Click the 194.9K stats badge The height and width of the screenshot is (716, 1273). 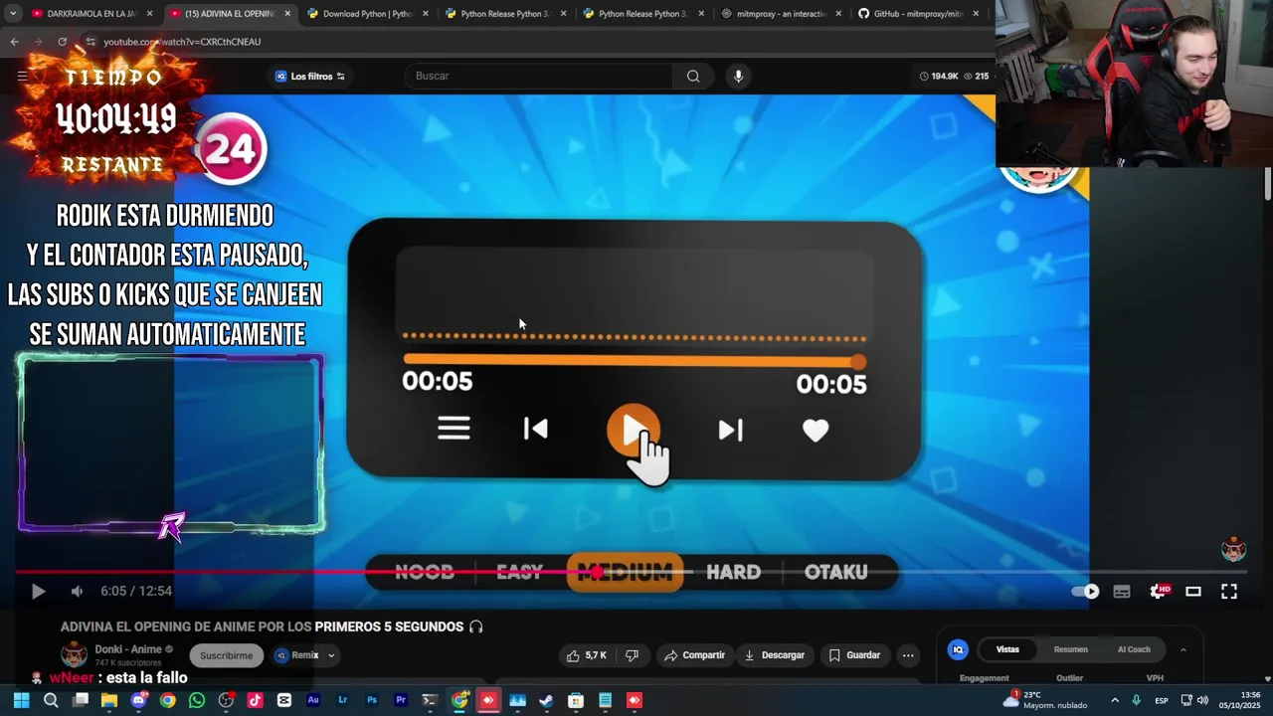[x=939, y=76]
